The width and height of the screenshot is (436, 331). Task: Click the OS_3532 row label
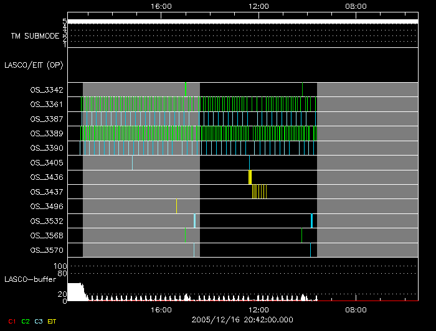coord(47,221)
